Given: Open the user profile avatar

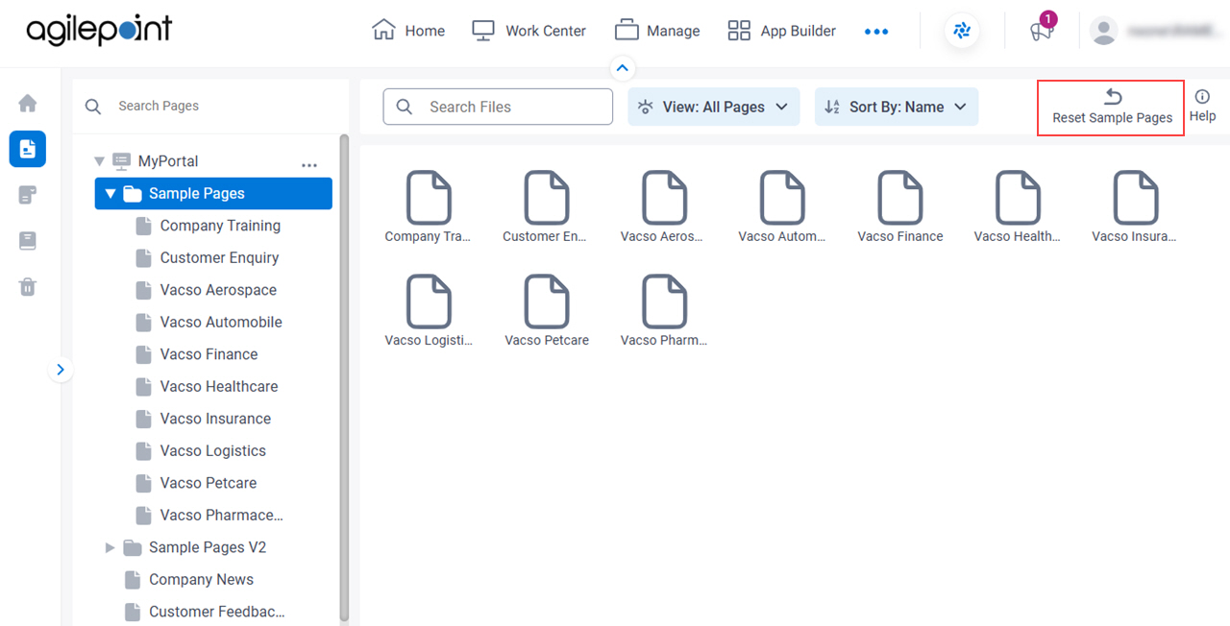Looking at the screenshot, I should coord(1104,31).
